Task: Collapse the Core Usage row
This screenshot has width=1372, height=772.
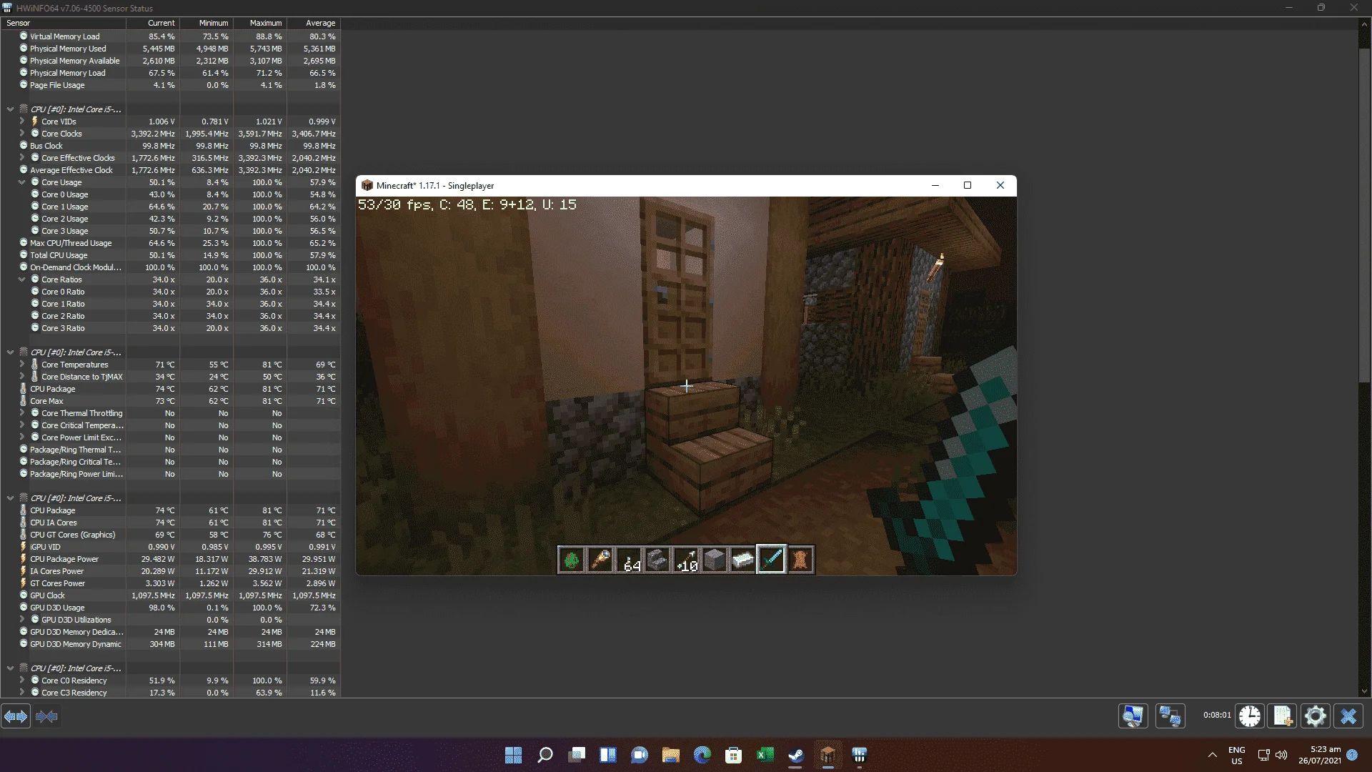Action: click(x=21, y=182)
